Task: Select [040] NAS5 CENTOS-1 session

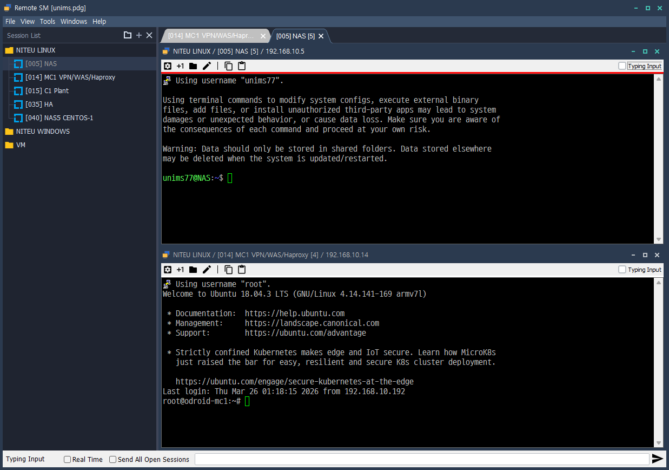Action: pos(59,118)
